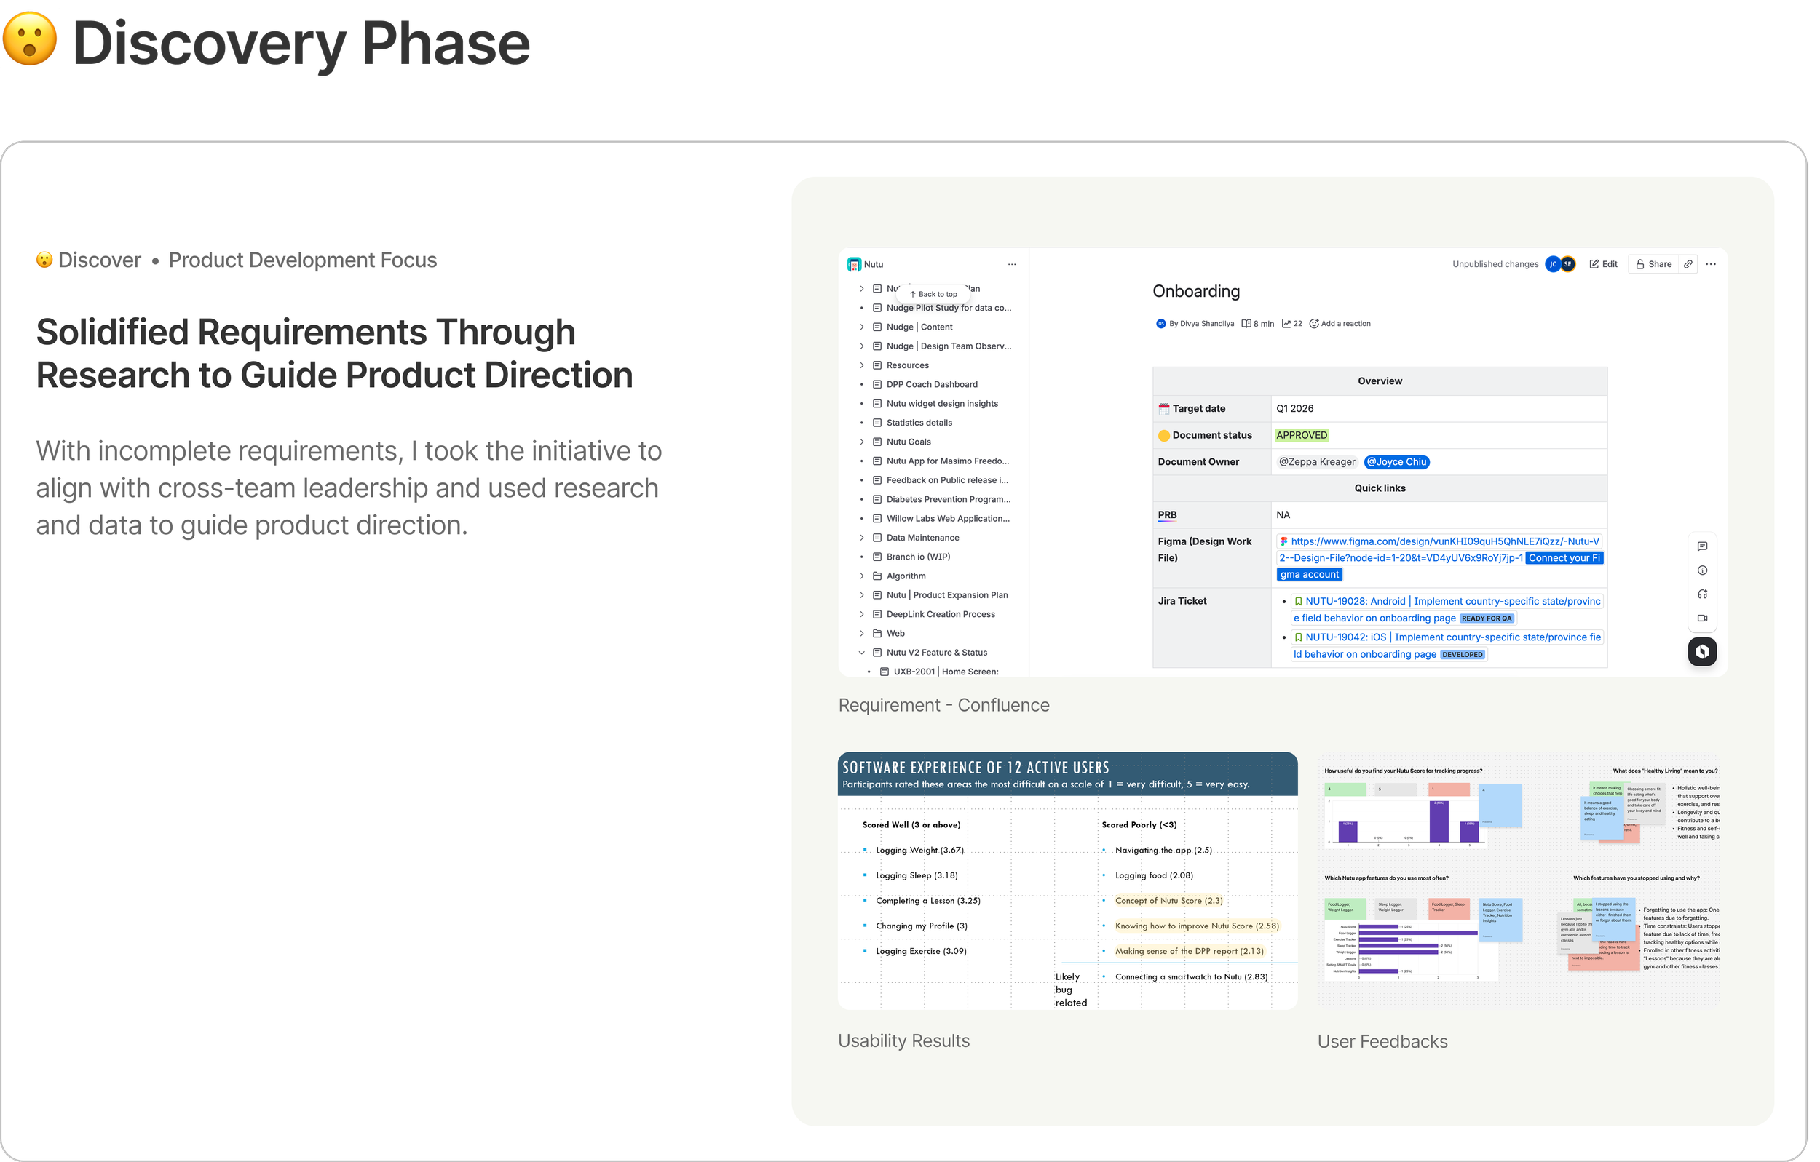
Task: Open the comments panel icon
Action: [1702, 546]
